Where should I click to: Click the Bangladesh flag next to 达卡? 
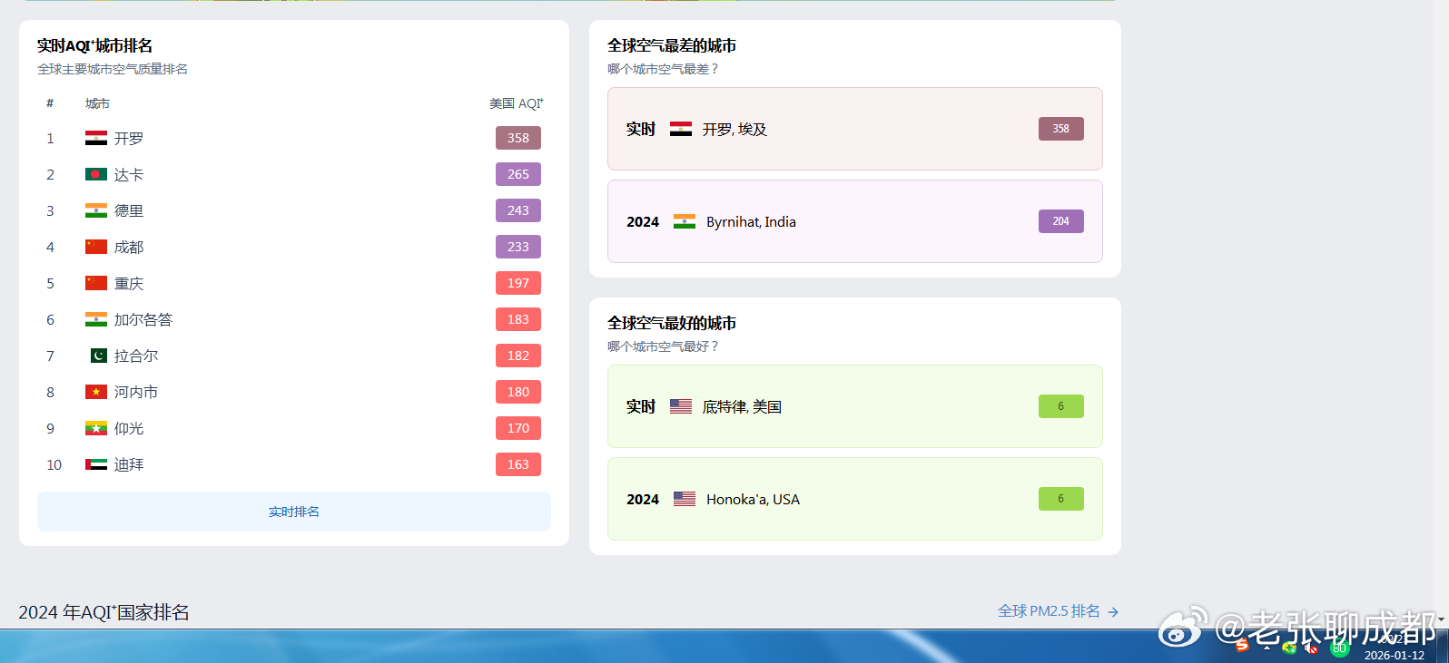click(96, 174)
